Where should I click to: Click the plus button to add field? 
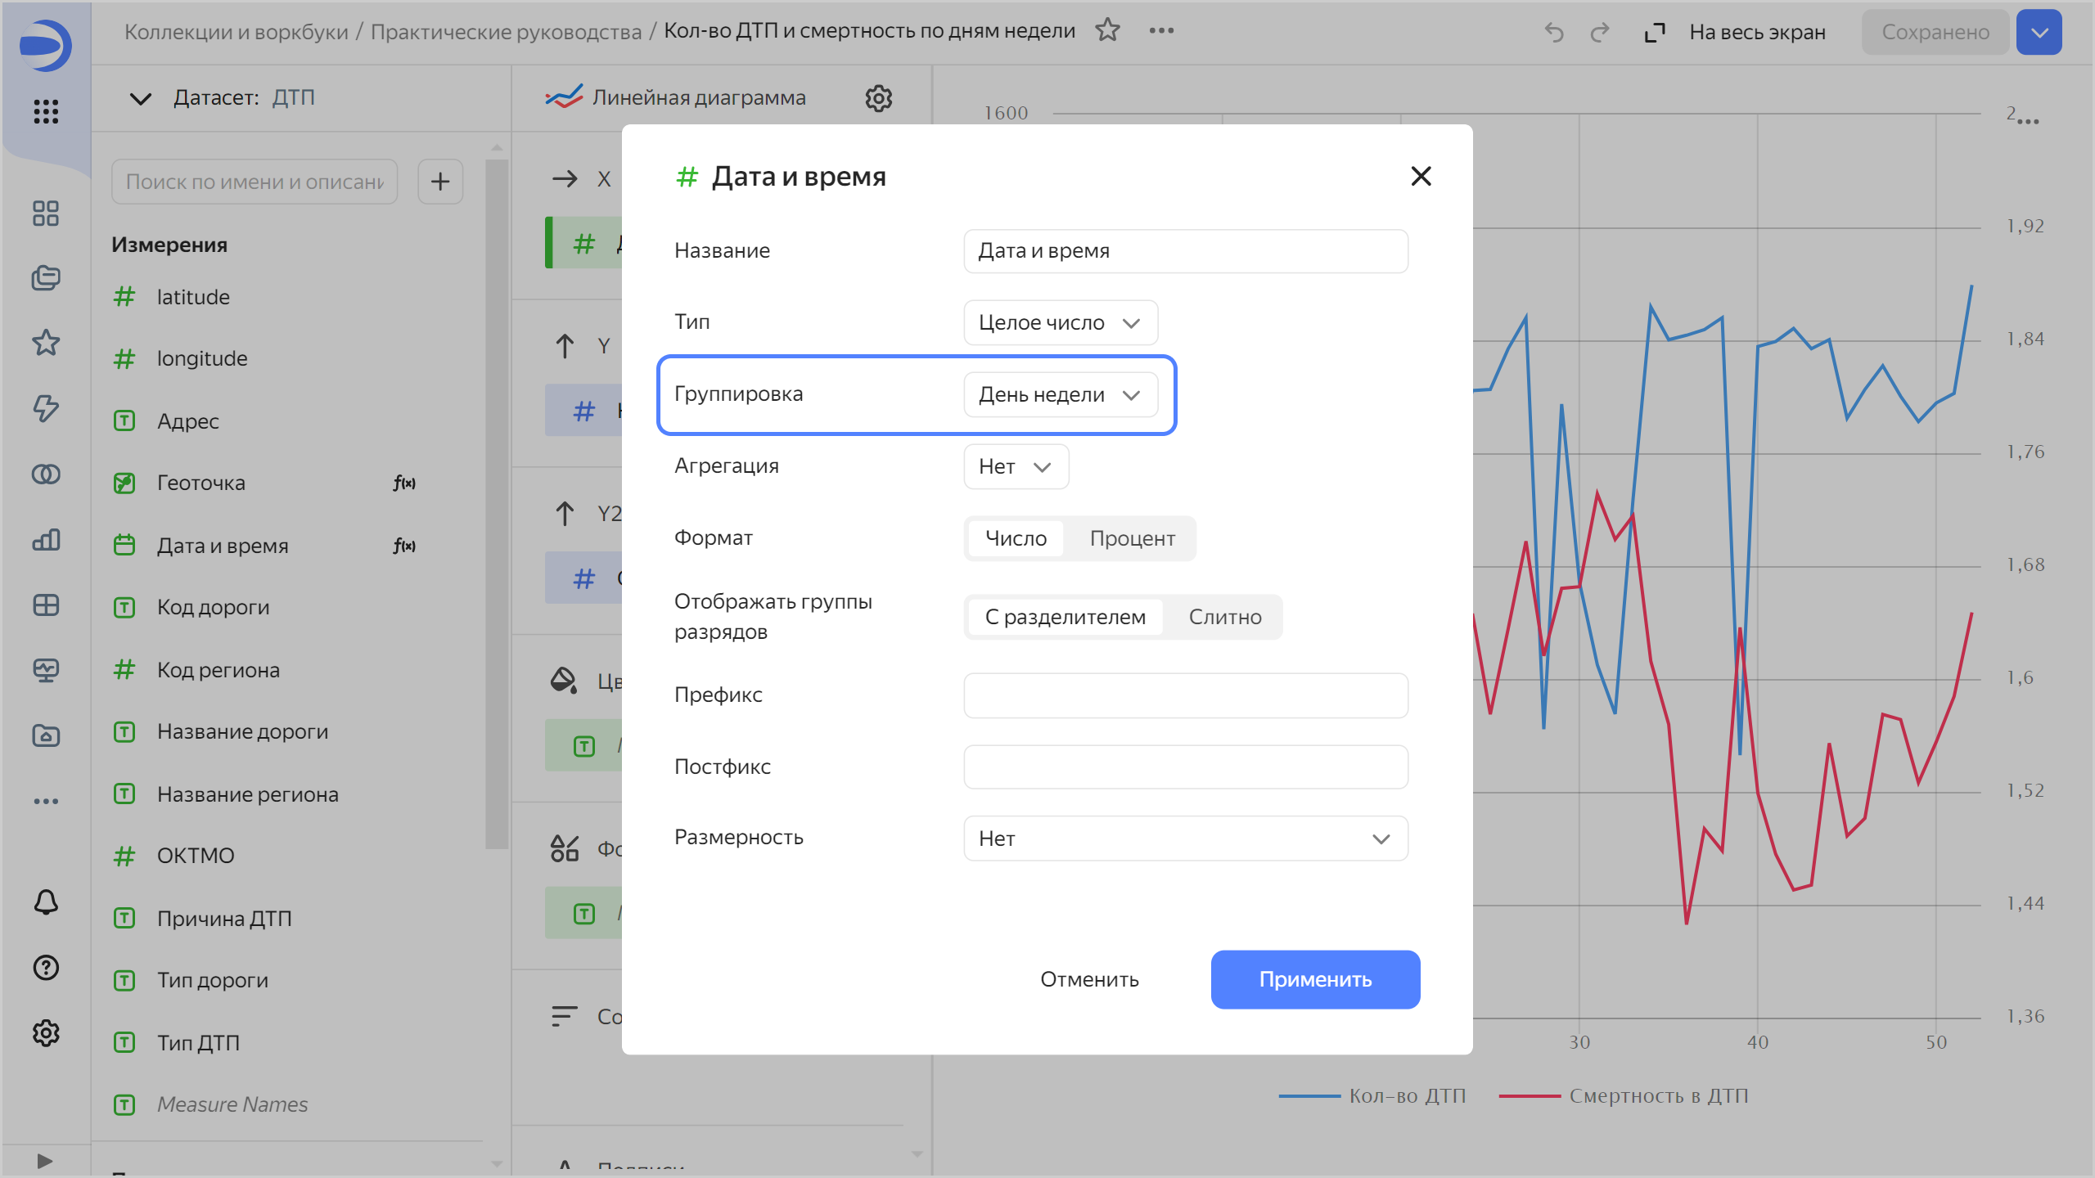tap(440, 182)
